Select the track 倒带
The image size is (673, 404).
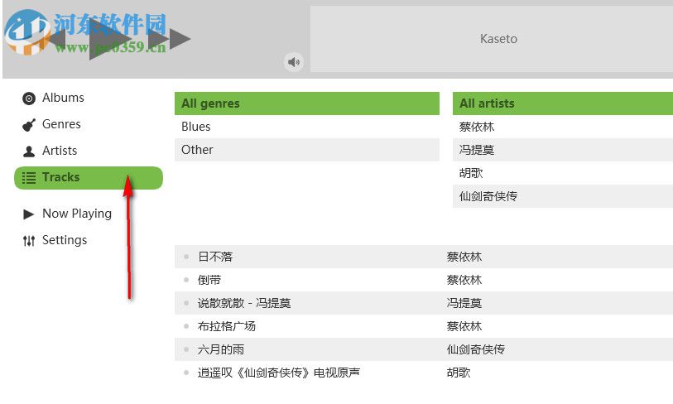coord(424,280)
